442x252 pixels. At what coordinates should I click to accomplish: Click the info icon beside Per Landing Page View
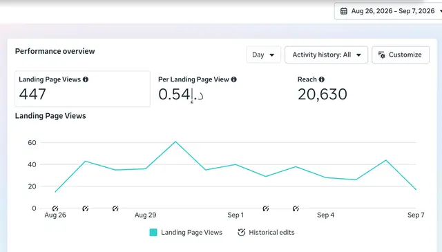click(x=233, y=79)
